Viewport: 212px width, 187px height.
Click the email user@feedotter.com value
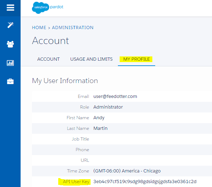tap(115, 96)
